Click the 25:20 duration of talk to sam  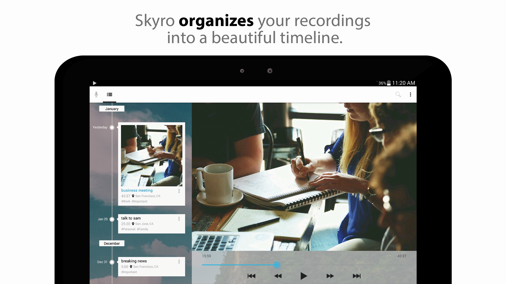[x=126, y=224]
